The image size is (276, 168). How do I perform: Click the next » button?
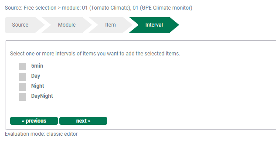(83, 121)
